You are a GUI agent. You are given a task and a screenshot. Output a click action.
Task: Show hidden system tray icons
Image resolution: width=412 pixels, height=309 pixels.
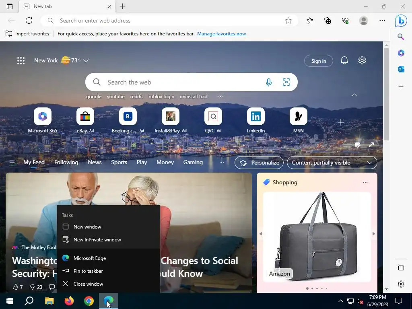[x=340, y=301]
